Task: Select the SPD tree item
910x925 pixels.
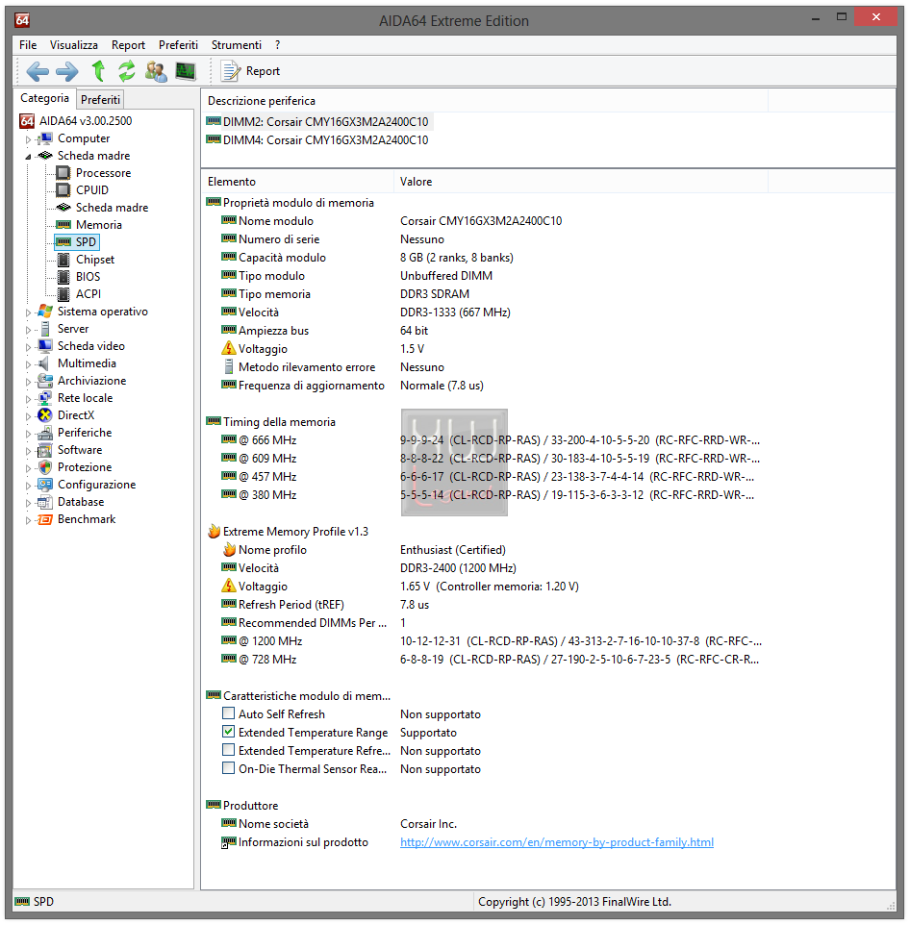Action: coord(77,242)
